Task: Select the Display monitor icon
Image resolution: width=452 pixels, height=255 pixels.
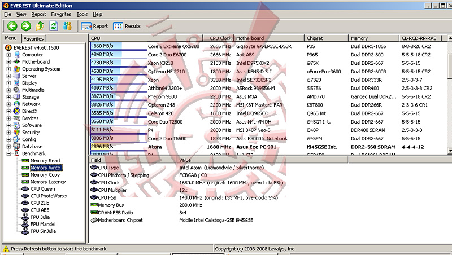Action: 17,83
